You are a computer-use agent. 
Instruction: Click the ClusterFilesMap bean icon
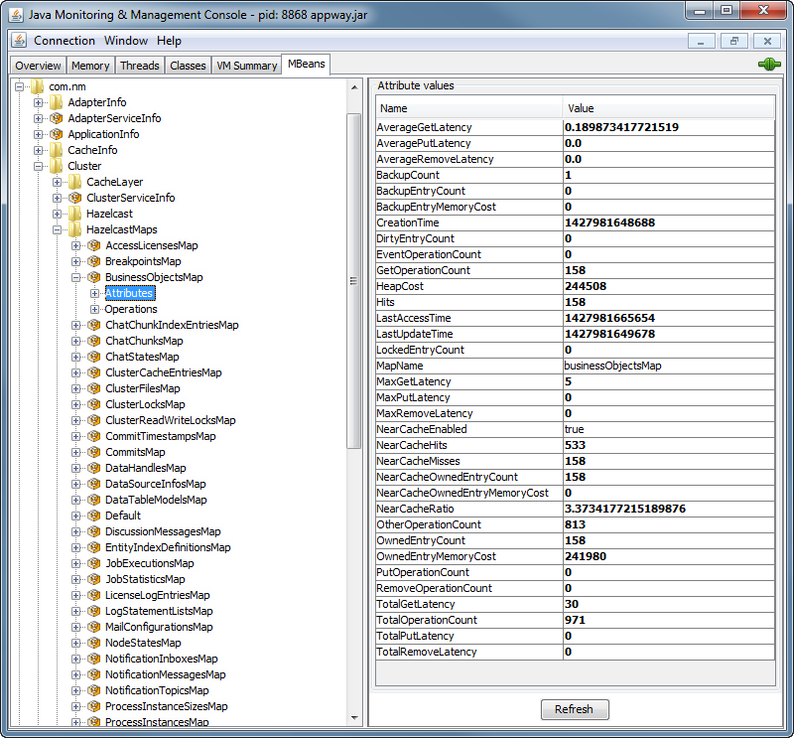point(93,388)
